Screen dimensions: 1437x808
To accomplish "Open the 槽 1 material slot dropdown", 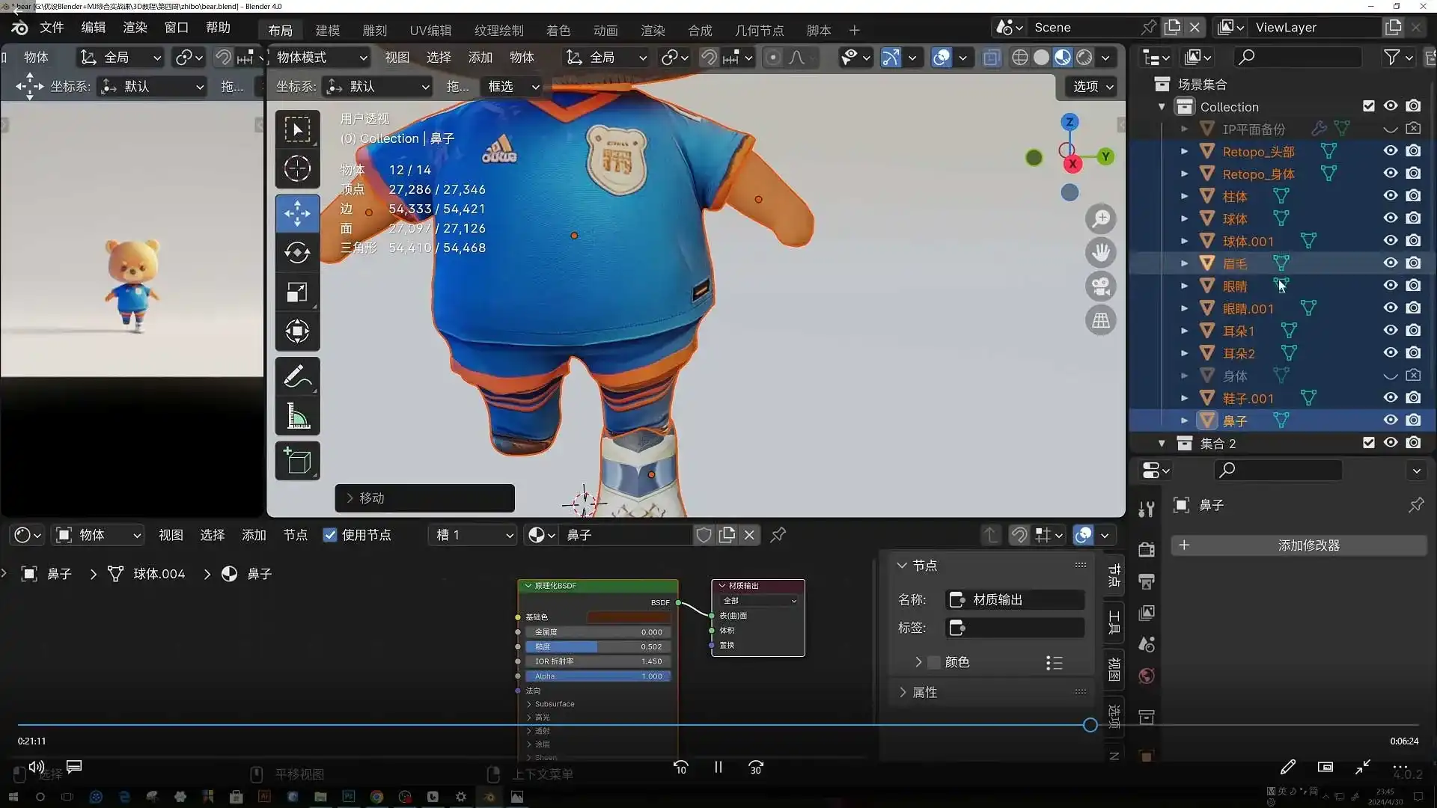I will pyautogui.click(x=475, y=535).
